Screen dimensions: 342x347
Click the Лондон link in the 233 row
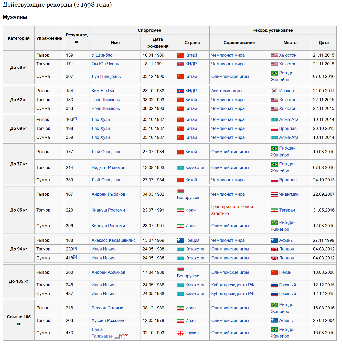[x=286, y=249]
